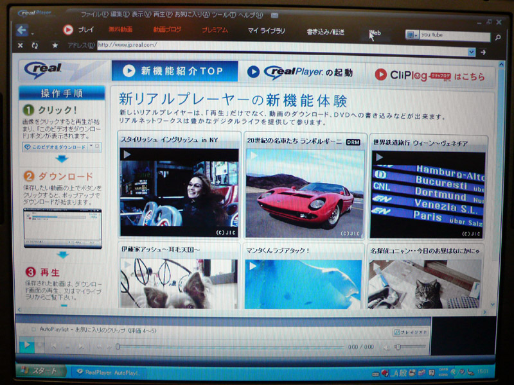
Task: Expand the address bar URL dropdown
Action: point(472,52)
